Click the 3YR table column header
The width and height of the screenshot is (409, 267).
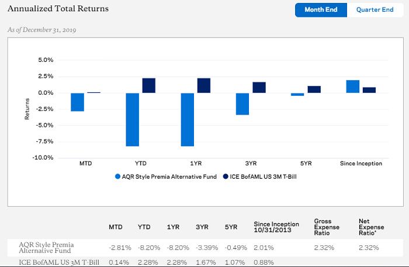coord(202,227)
